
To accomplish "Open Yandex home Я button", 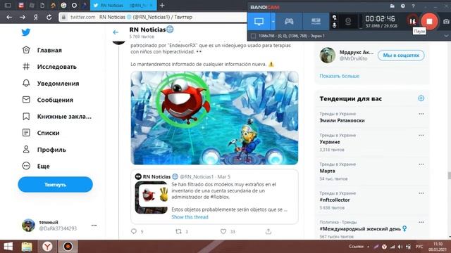I will tap(36, 17).
